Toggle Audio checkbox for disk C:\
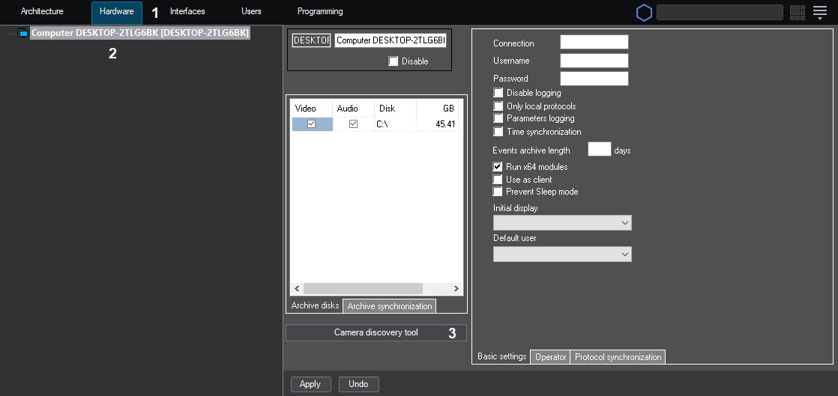Viewport: 838px width, 396px height. (x=353, y=124)
